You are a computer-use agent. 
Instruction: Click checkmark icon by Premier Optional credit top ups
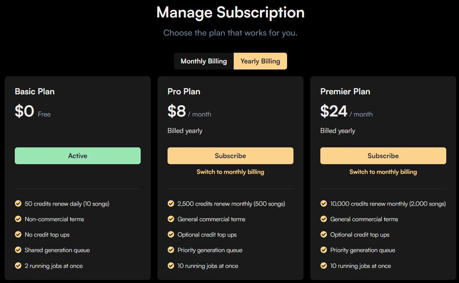(324, 234)
